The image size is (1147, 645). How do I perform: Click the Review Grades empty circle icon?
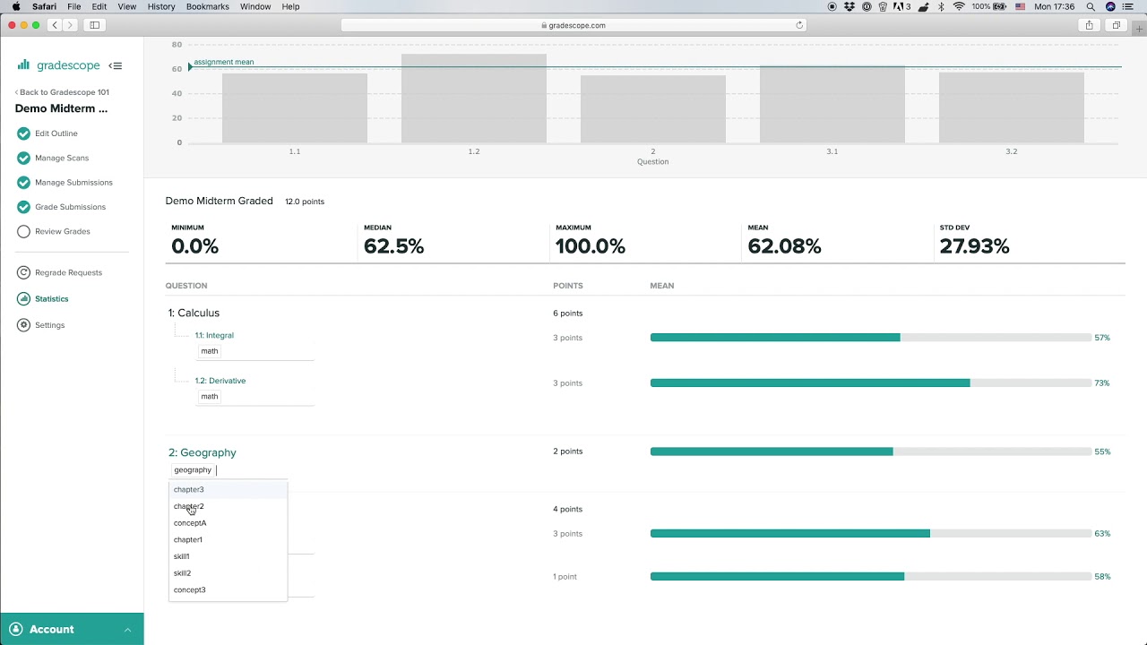click(x=23, y=231)
